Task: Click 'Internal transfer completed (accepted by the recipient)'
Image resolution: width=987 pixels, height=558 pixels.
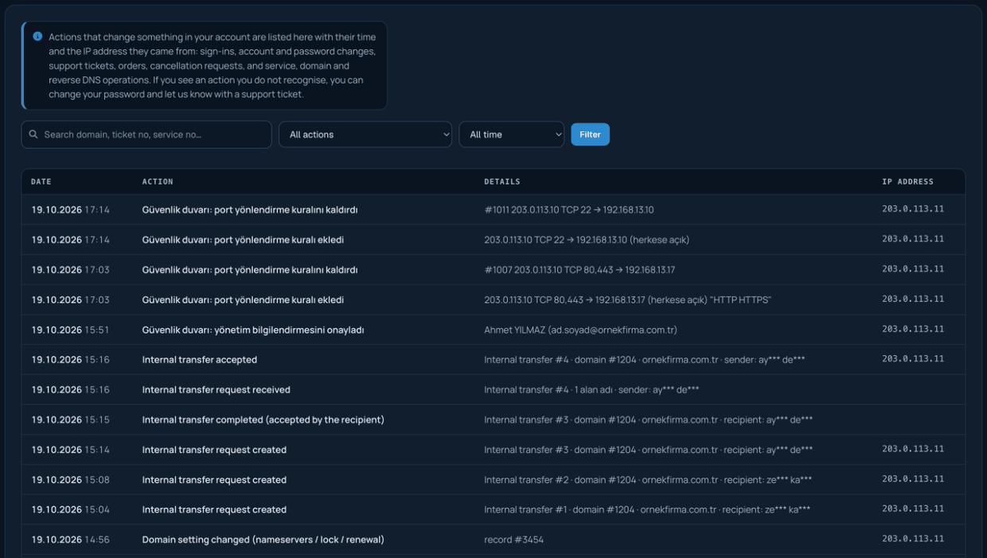Action: pyautogui.click(x=263, y=419)
